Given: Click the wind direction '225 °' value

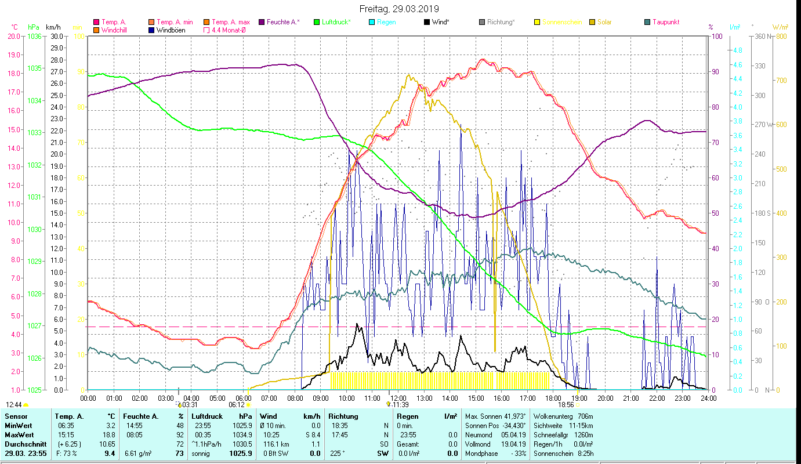Looking at the screenshot, I should (337, 454).
